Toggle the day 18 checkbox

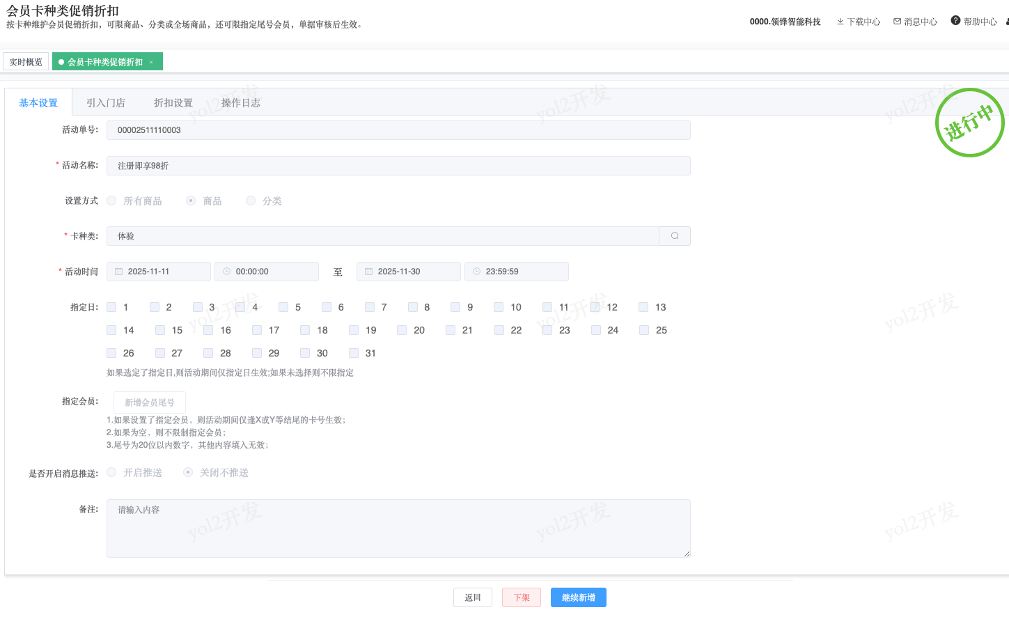tap(305, 330)
